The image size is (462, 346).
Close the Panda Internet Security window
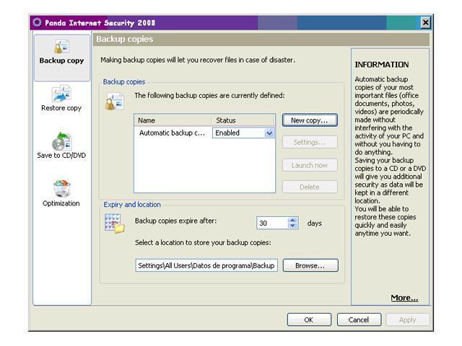[425, 22]
